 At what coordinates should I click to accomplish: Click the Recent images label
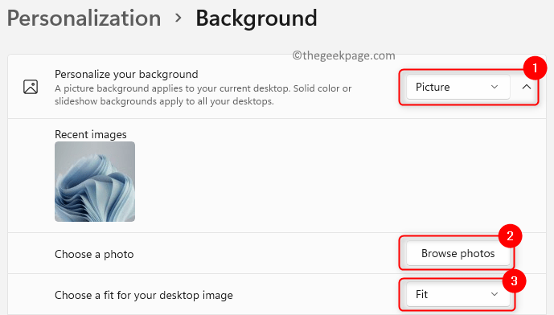90,134
